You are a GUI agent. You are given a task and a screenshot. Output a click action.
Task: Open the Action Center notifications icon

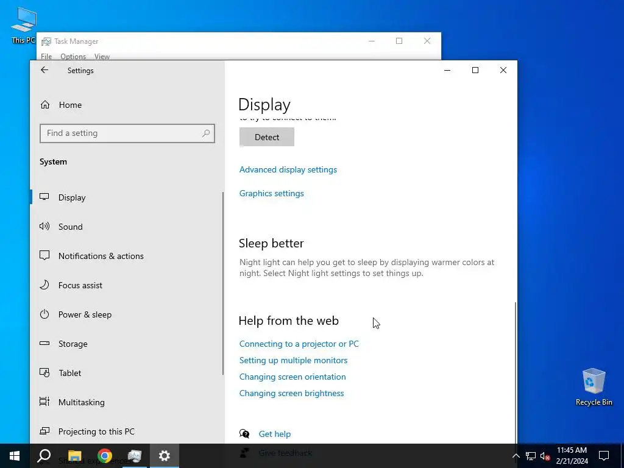click(x=604, y=456)
